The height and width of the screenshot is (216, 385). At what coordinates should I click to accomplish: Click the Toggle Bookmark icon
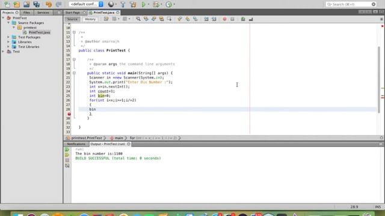coord(195,19)
